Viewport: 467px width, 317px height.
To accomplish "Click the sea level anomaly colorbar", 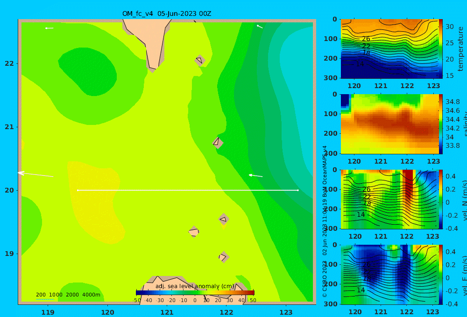I will [195, 293].
